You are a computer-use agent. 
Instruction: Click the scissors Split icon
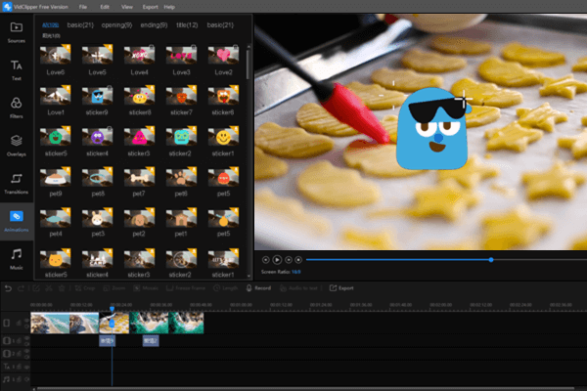tap(49, 288)
